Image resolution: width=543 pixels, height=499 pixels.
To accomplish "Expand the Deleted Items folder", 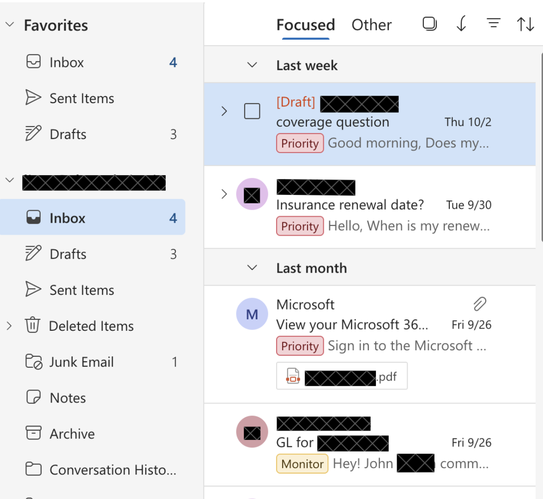I will pos(9,326).
